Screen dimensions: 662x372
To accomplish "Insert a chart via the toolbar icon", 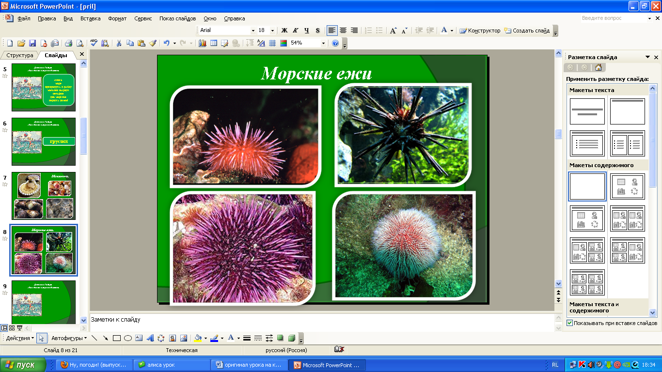I will pyautogui.click(x=202, y=43).
